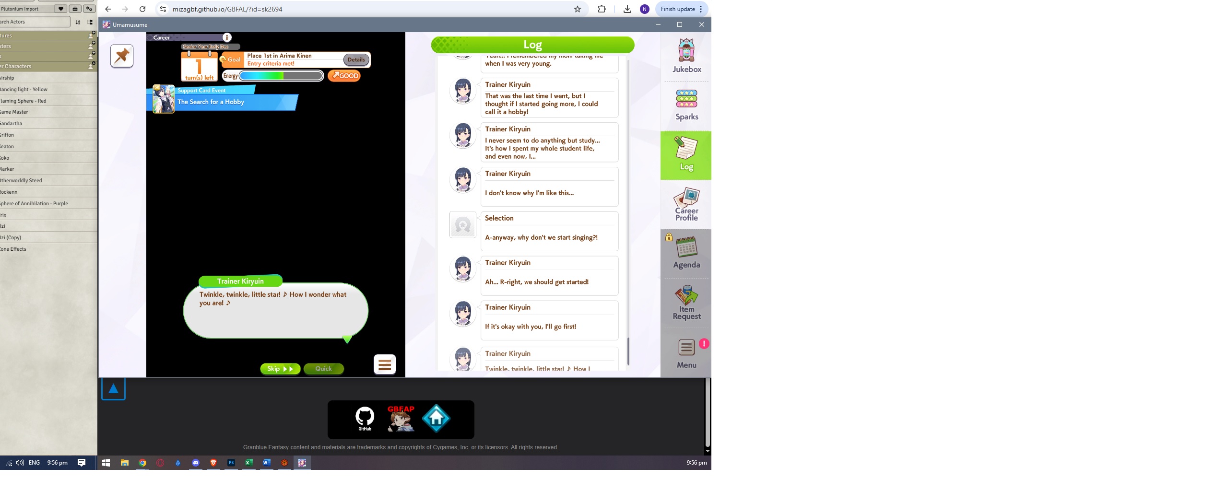The image size is (1228, 491).
Task: Open File Explorer from the taskbar
Action: [124, 463]
